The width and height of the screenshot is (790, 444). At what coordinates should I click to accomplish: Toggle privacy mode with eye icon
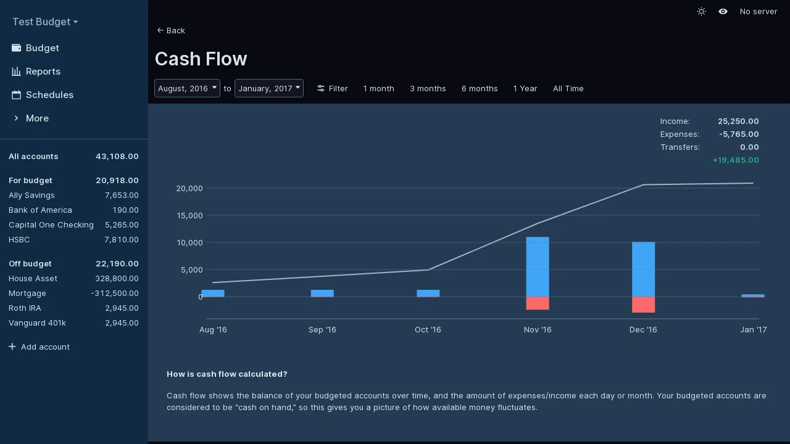723,12
